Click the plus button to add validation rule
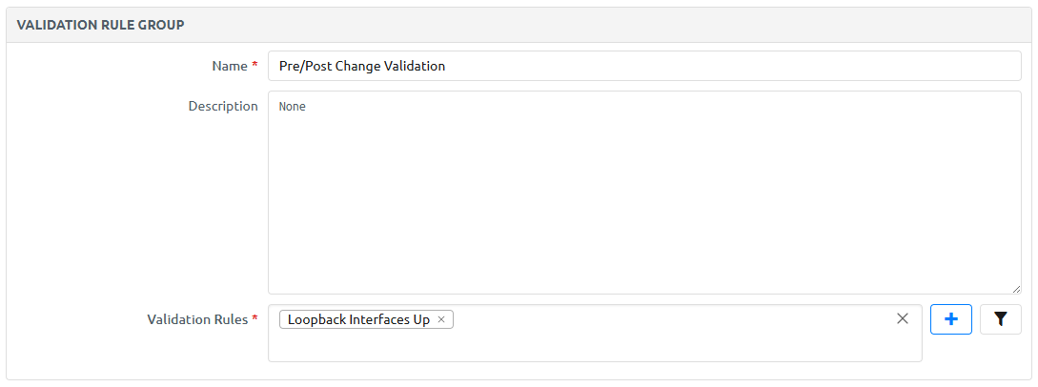 pyautogui.click(x=950, y=320)
